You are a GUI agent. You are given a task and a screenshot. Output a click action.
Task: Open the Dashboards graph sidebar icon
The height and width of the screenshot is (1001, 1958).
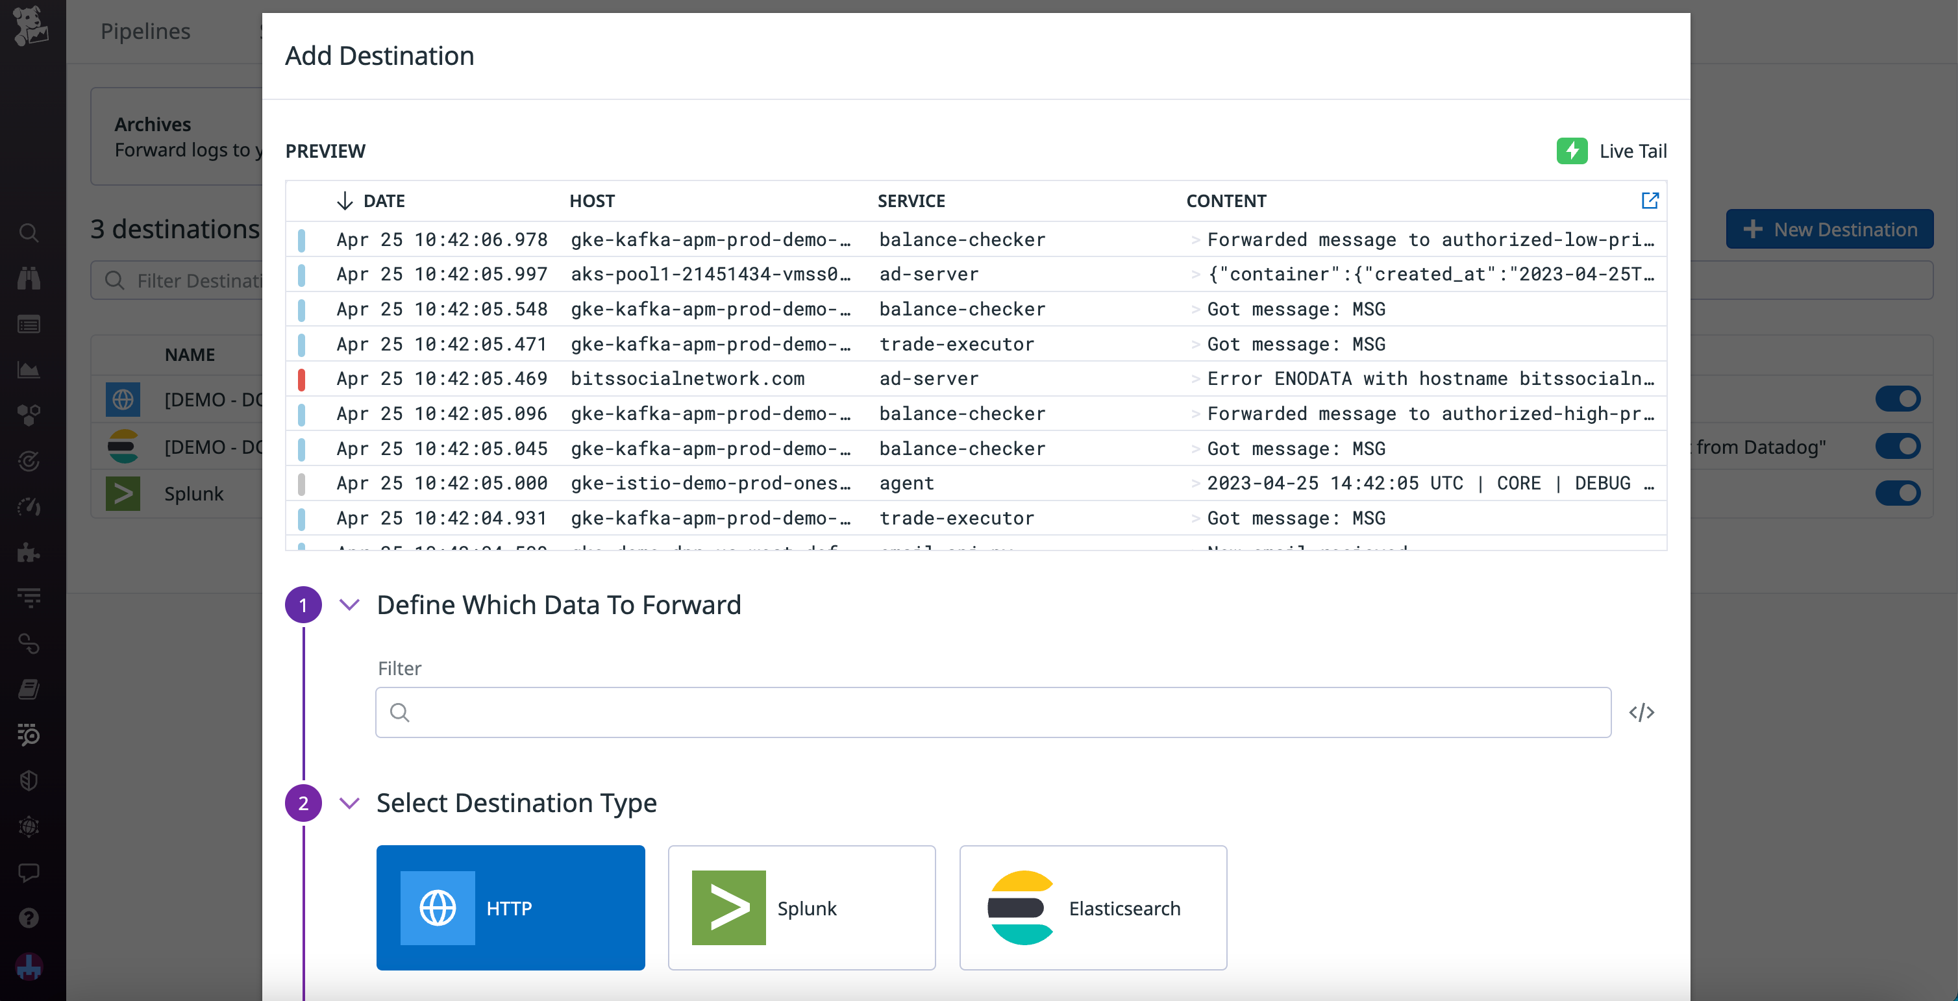29,370
